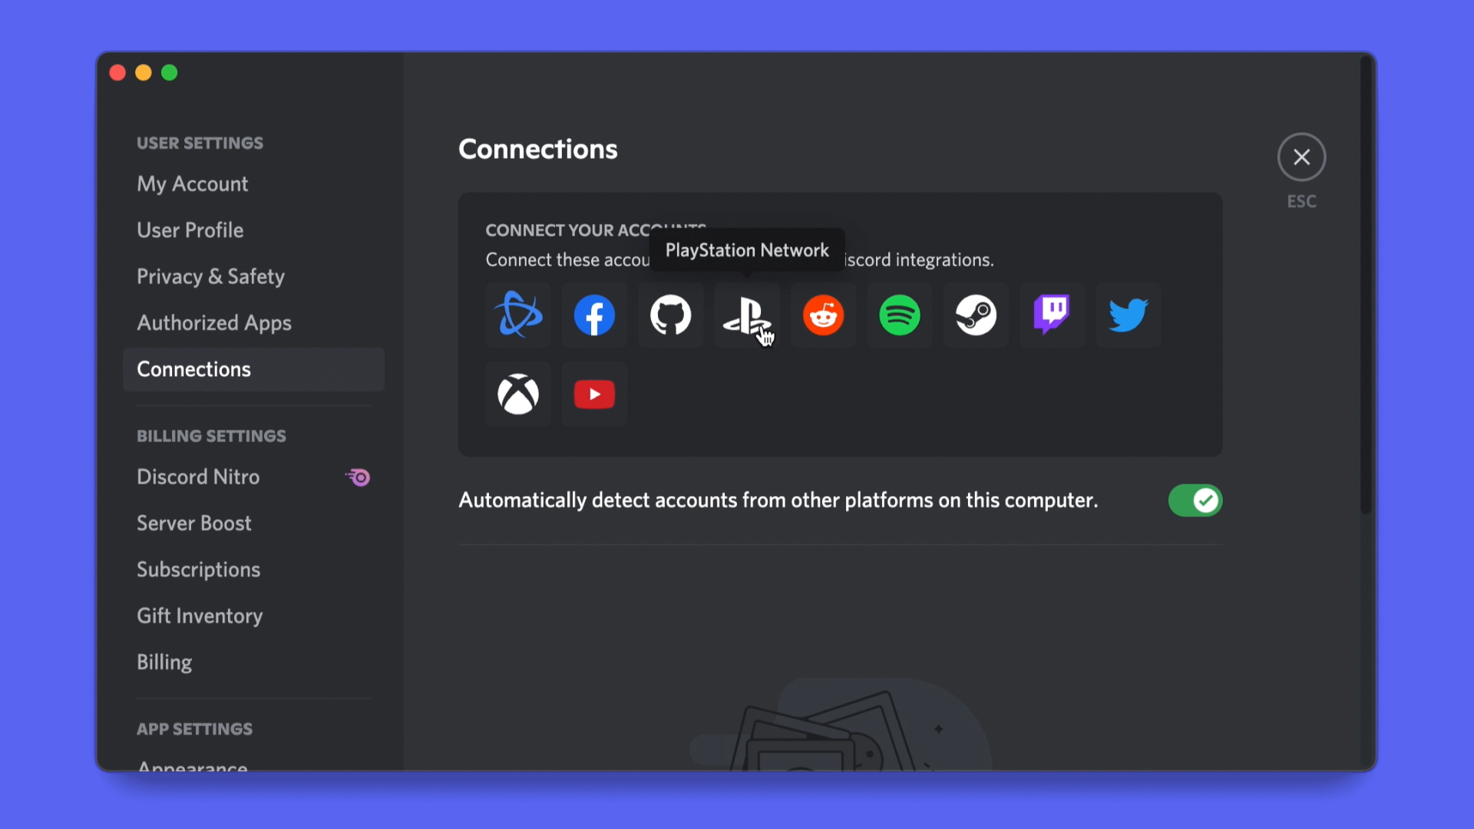
Task: Connect Twitter account to Discord
Action: click(x=1127, y=315)
